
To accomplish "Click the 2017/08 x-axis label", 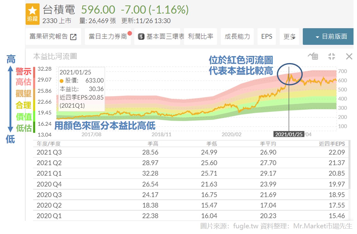I will (92, 134).
